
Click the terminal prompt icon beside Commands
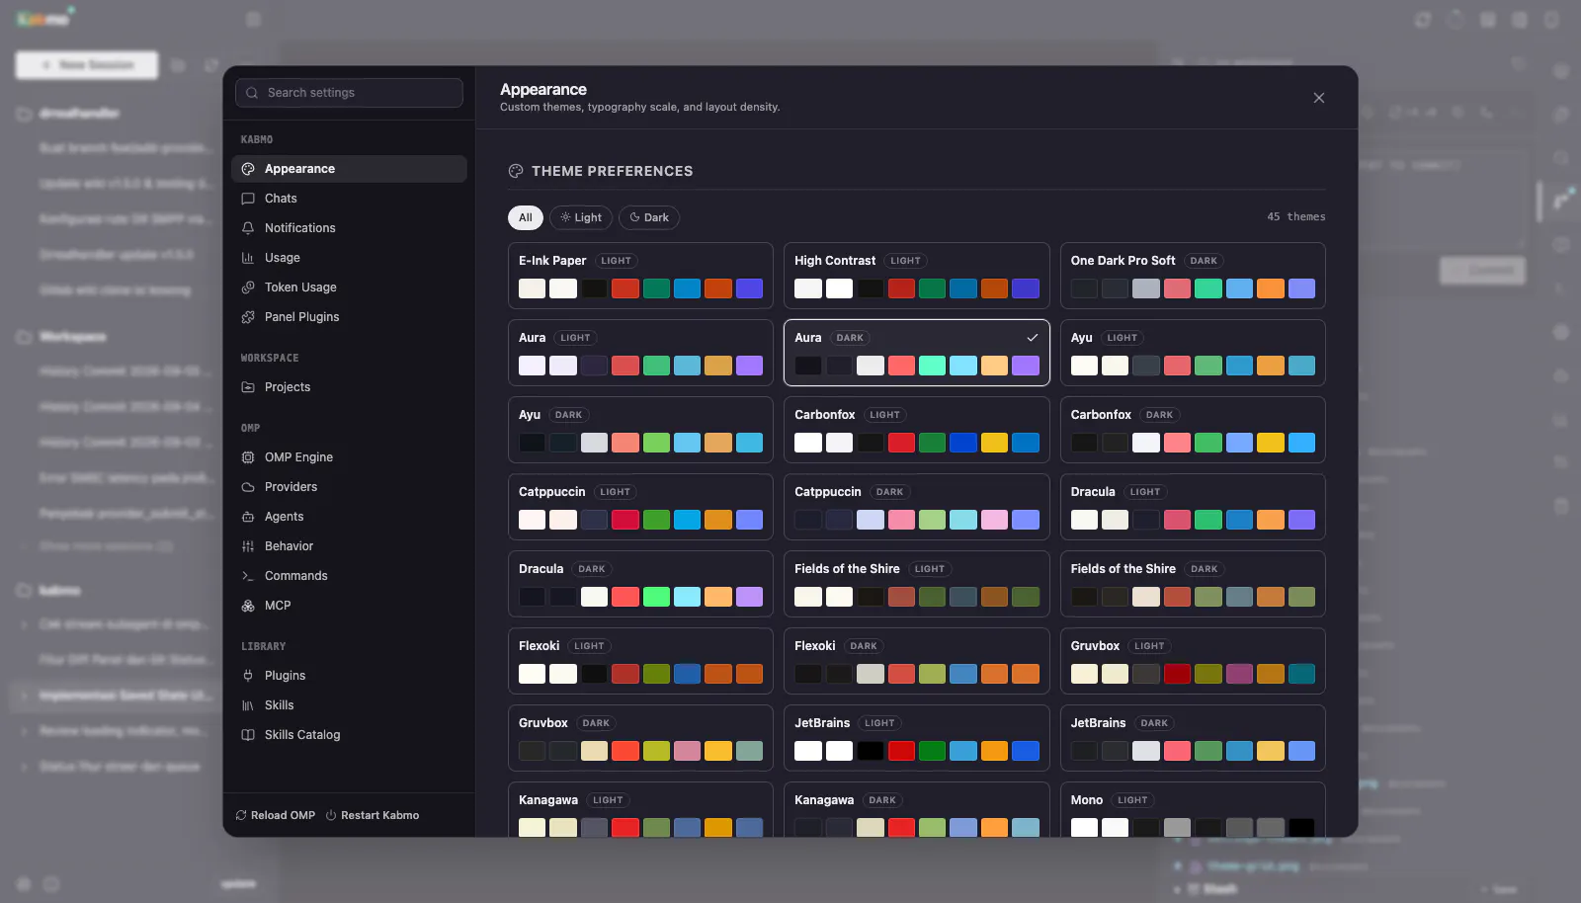click(x=248, y=576)
